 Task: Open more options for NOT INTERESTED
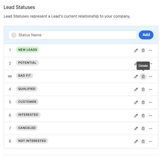(150, 142)
